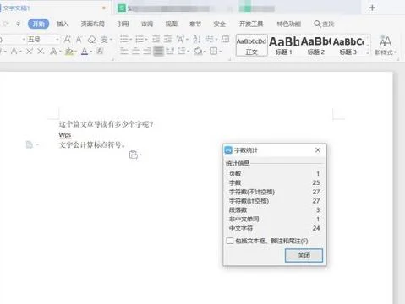The height and width of the screenshot is (304, 405).
Task: Expand the line spacing dropdown arrow
Action: click(188, 52)
